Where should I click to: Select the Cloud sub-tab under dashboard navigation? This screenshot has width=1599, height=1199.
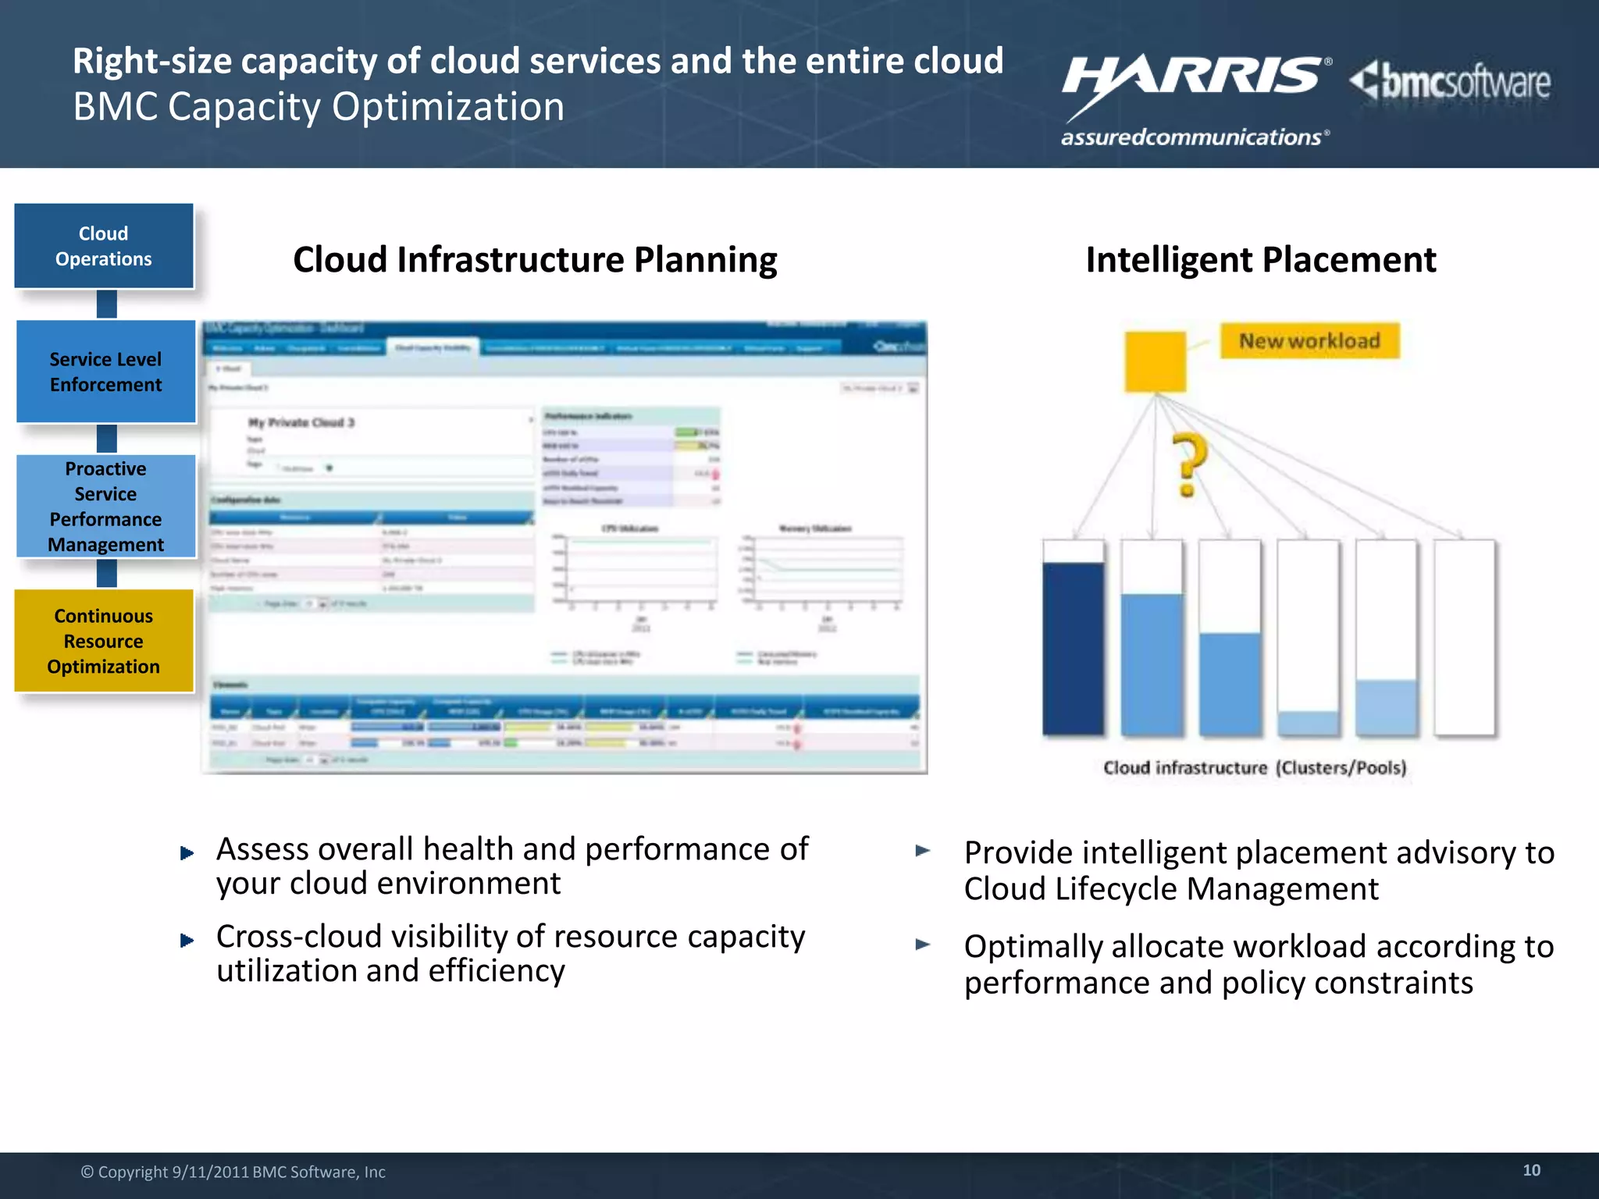click(x=229, y=368)
